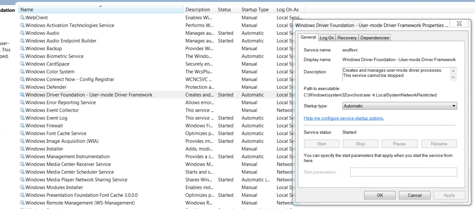The height and width of the screenshot is (209, 475).
Task: Close the Properties dialog with X button
Action: [459, 24]
